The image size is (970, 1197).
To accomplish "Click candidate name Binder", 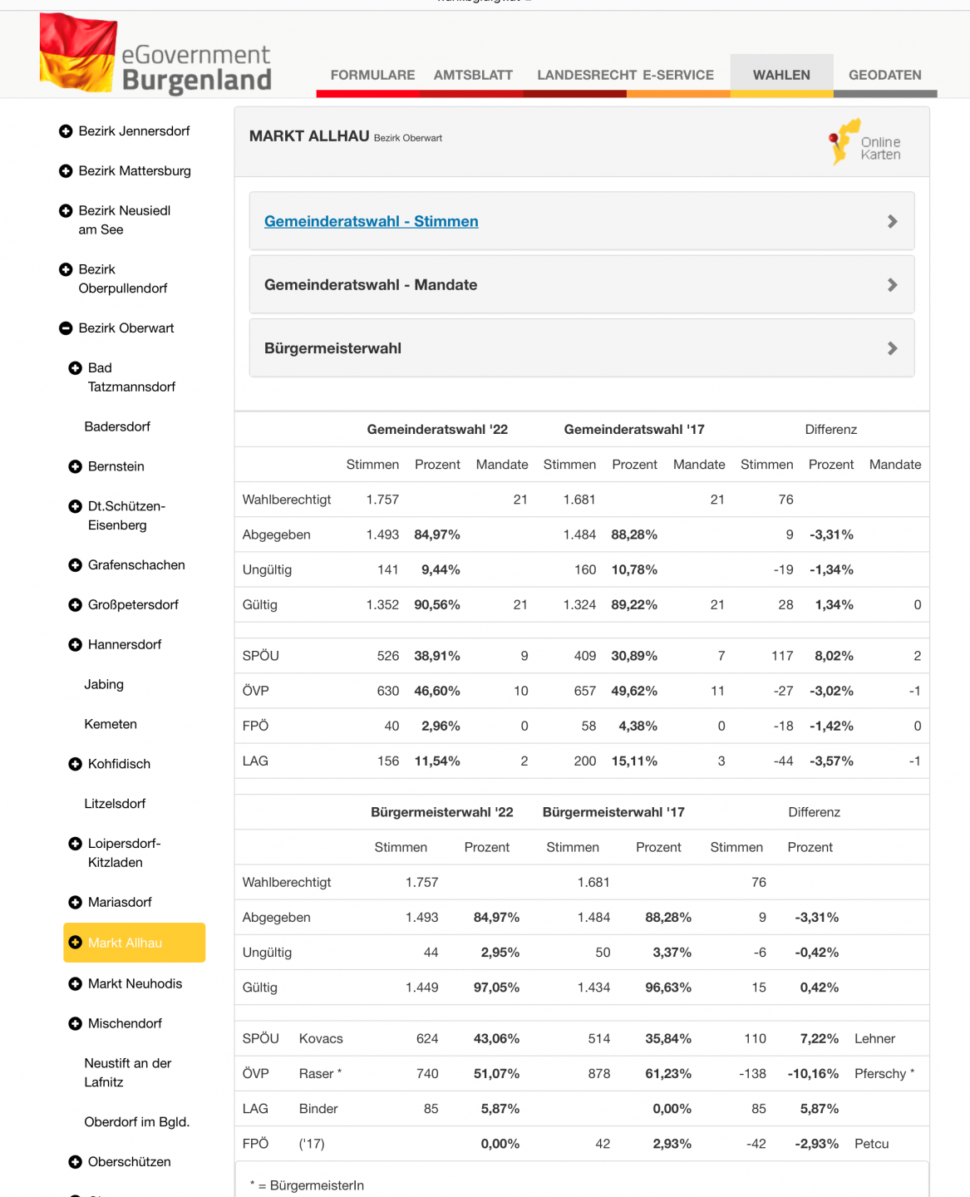I will (318, 1109).
